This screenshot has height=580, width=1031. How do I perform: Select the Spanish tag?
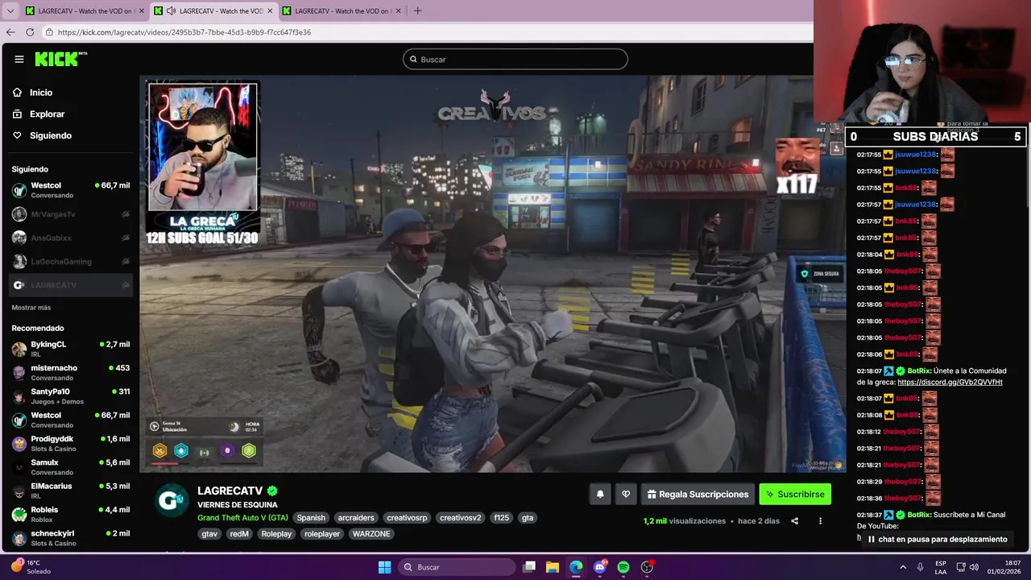point(311,518)
